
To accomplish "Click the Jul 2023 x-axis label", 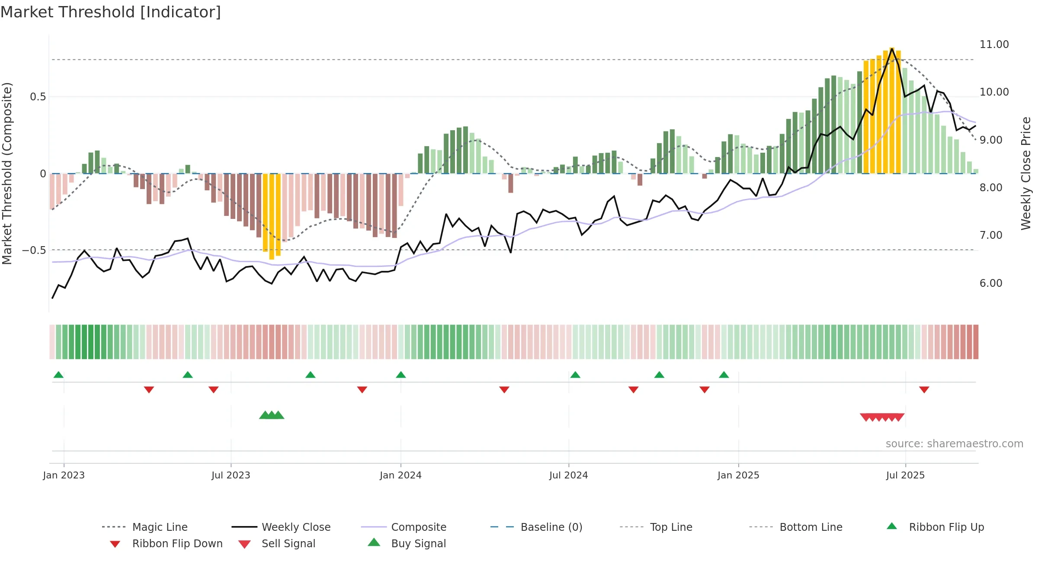I will 231,475.
